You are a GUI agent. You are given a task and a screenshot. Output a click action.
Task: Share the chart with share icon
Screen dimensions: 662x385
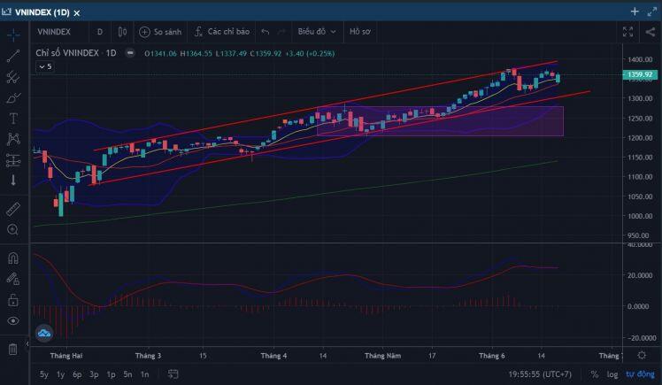coord(650,32)
